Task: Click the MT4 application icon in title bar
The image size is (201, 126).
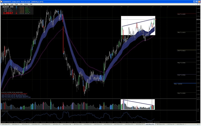Action: coord(2,2)
